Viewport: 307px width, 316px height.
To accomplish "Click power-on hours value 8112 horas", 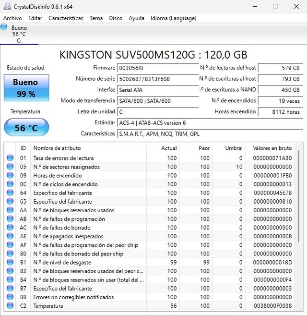I will 281,111.
